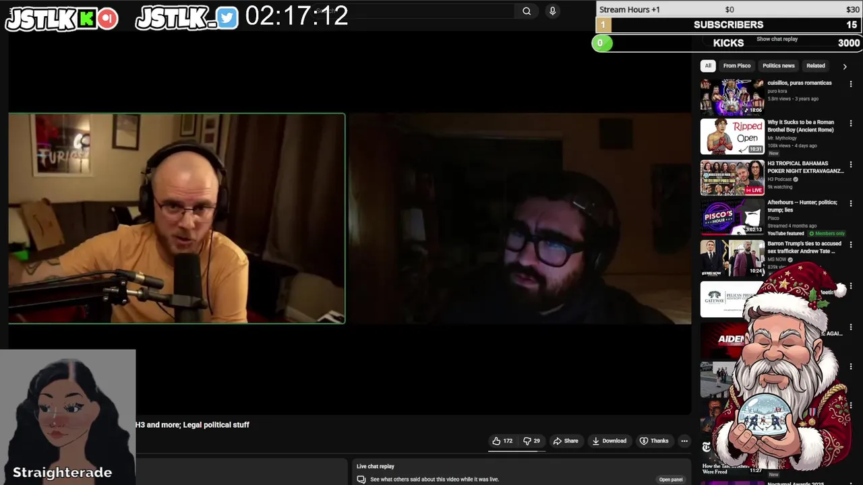Viewport: 863px width, 485px height.
Task: Click the voice search microphone icon
Action: 552,11
